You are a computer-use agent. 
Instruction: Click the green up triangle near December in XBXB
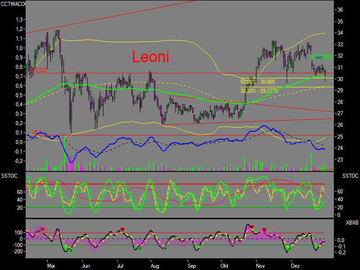(x=291, y=248)
